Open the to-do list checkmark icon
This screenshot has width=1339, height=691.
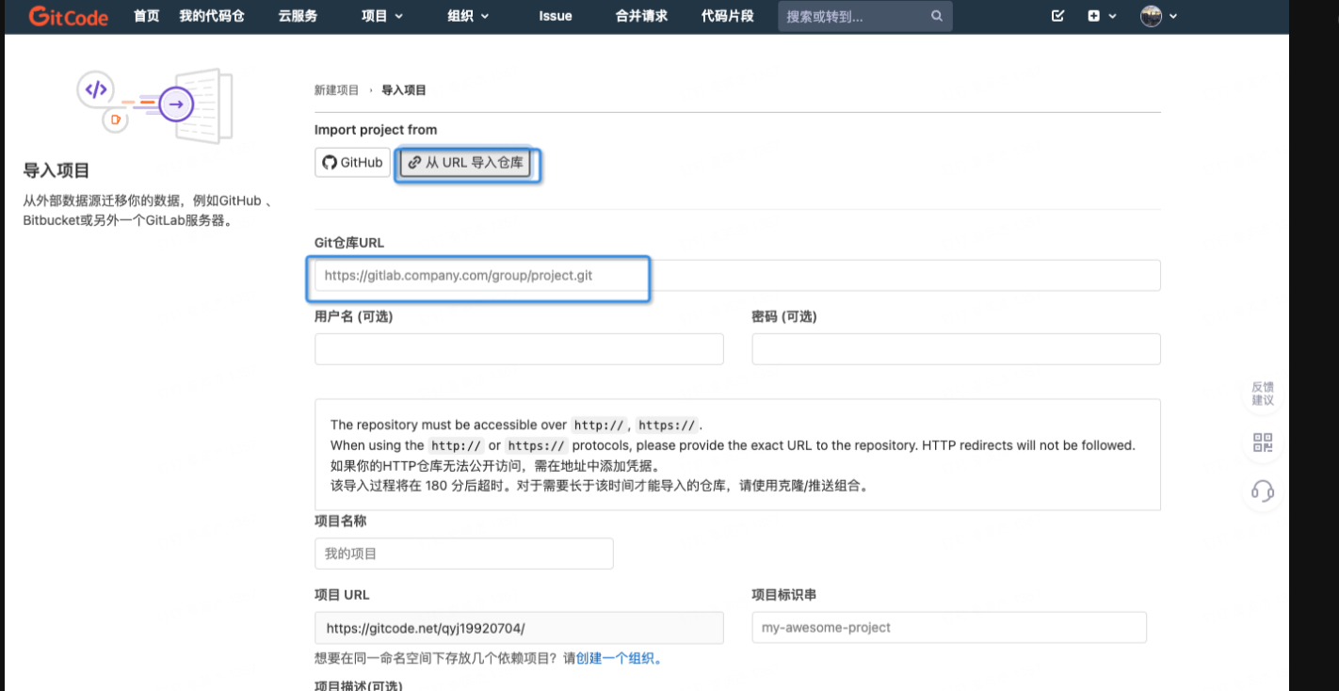point(1057,16)
